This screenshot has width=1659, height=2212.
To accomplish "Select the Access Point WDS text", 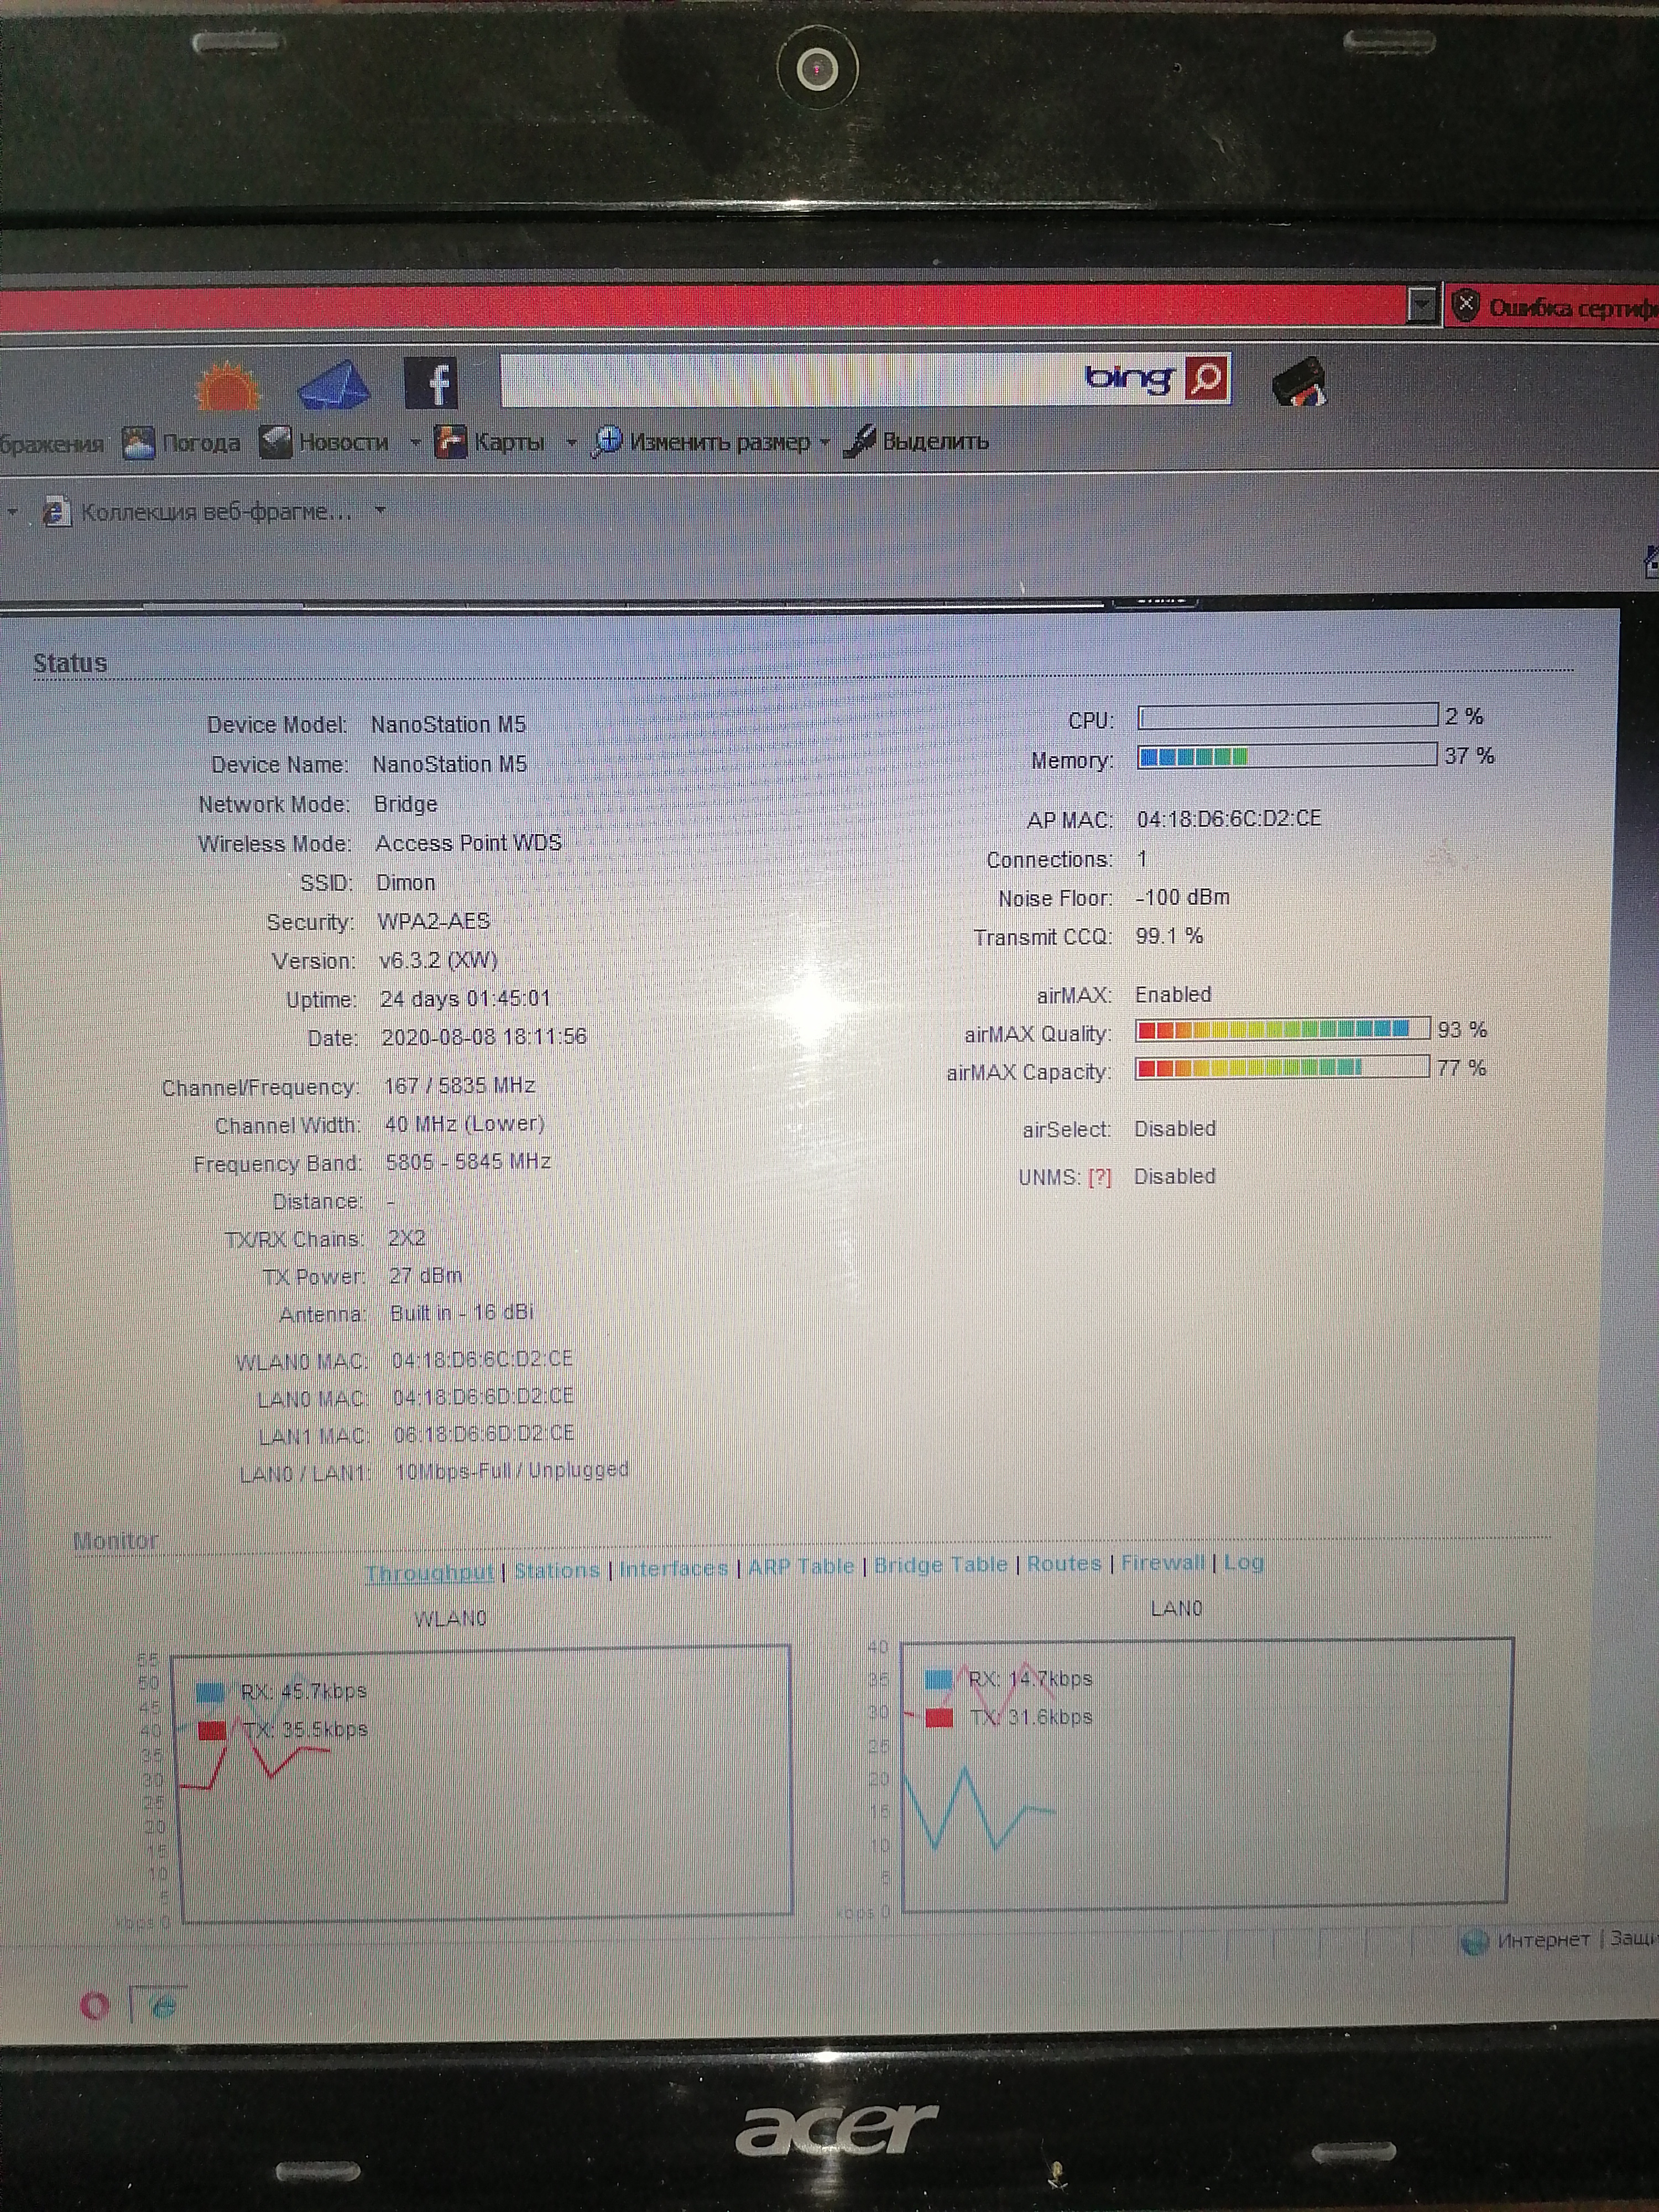I will tap(468, 843).
